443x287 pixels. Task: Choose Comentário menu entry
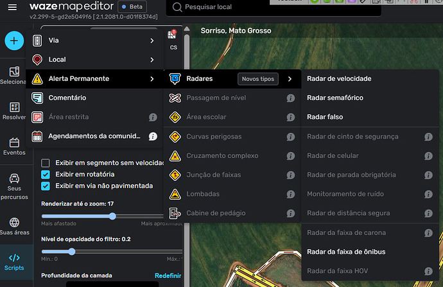[x=94, y=98]
